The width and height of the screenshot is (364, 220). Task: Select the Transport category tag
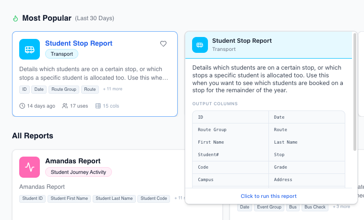coord(61,54)
